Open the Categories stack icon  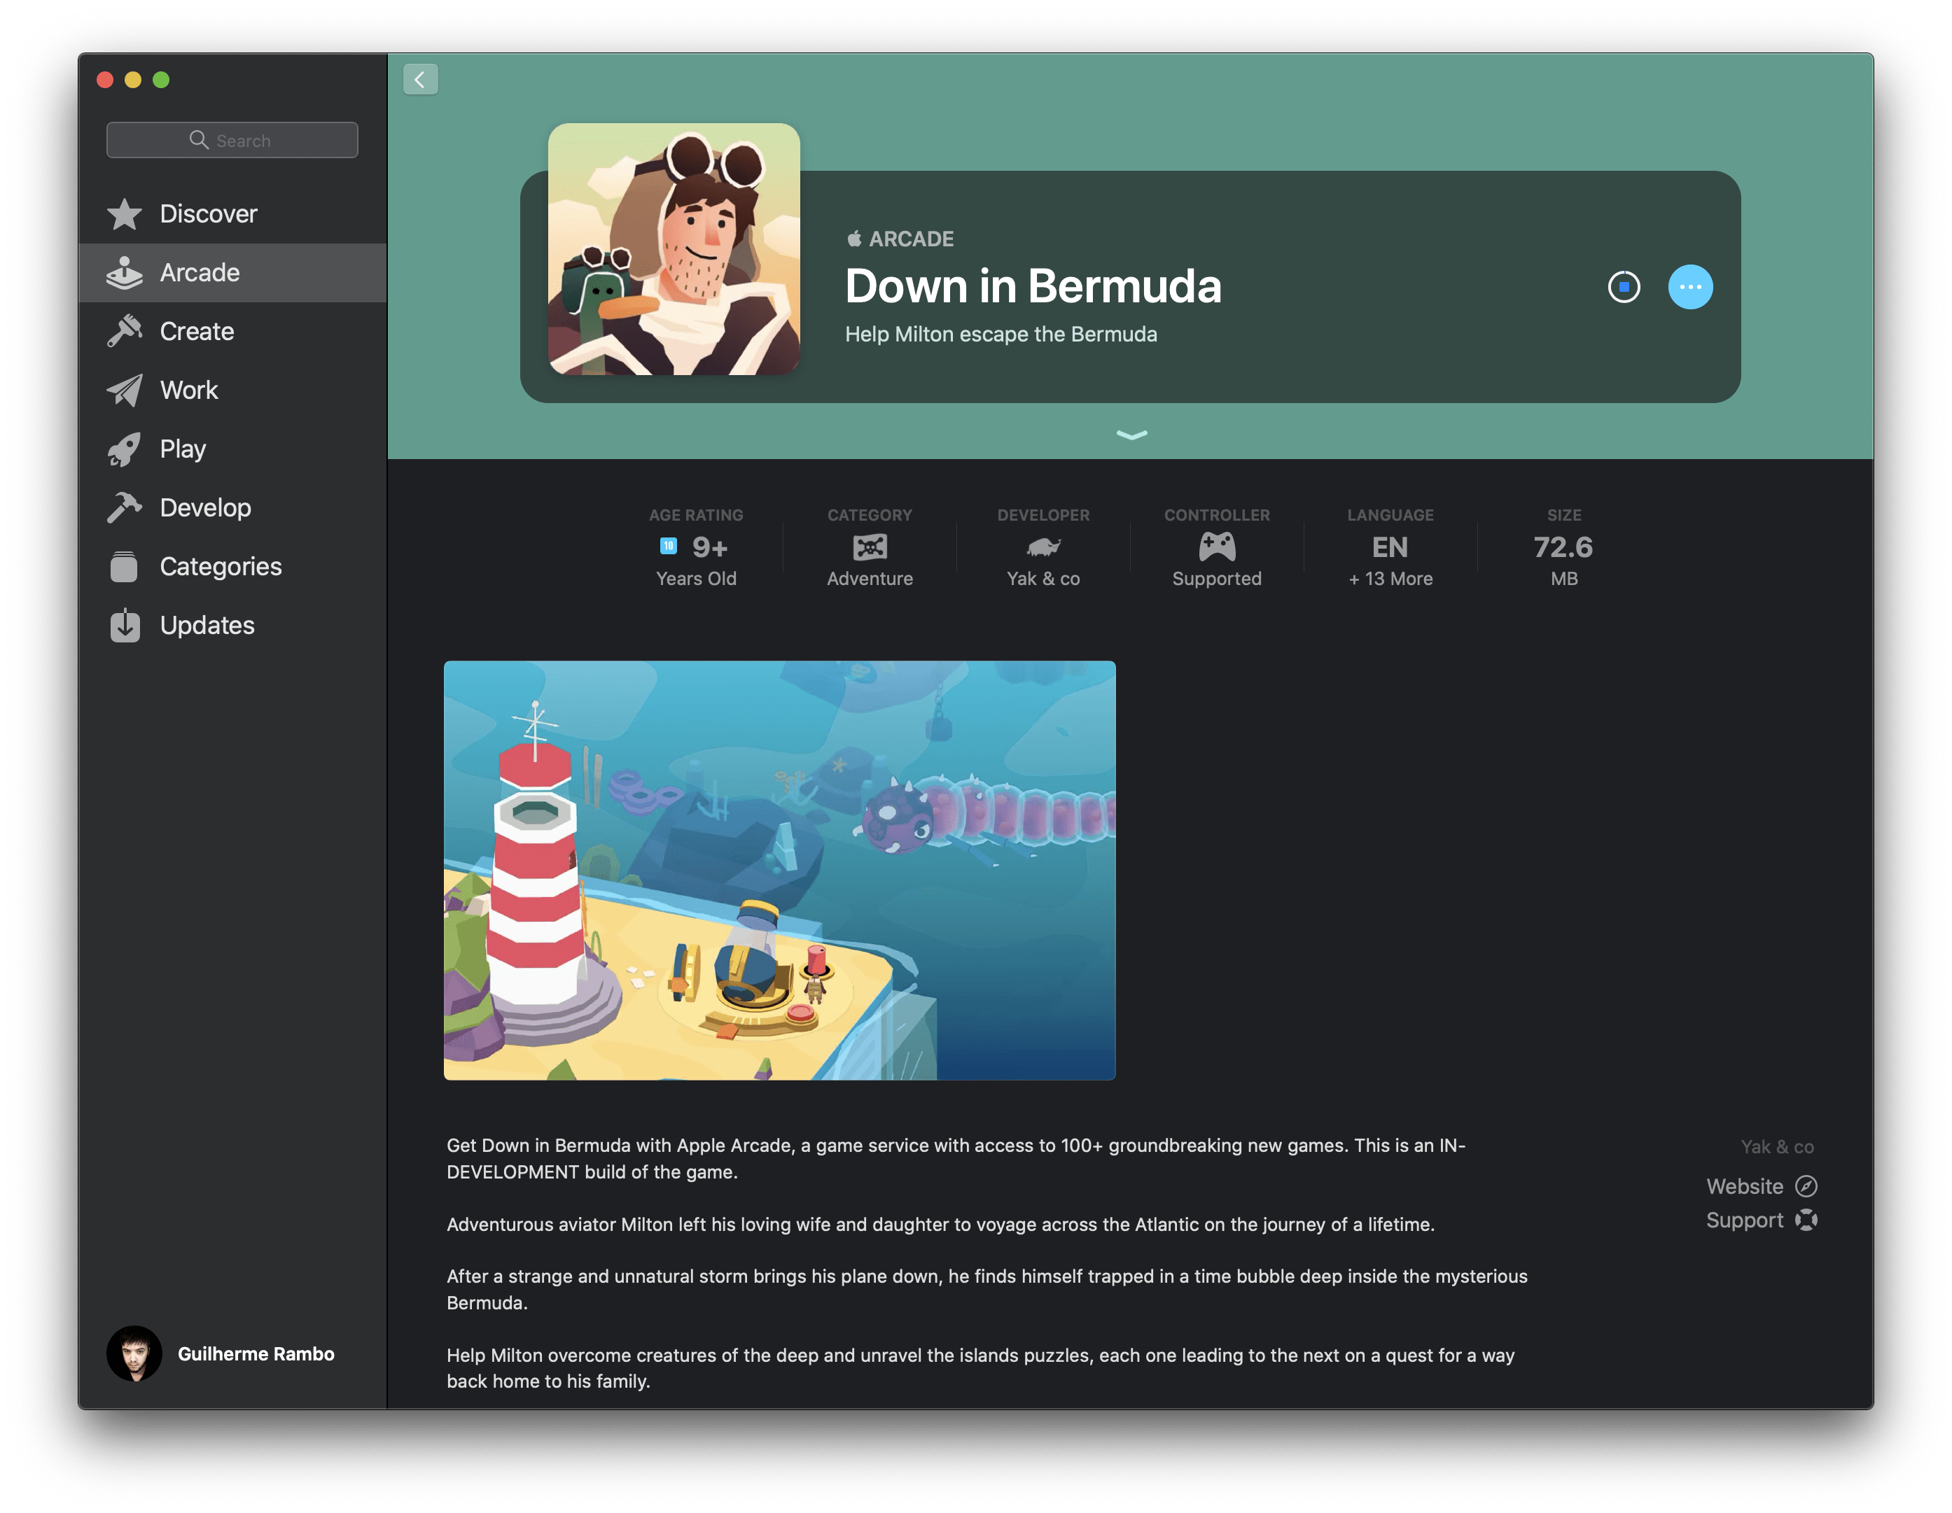(124, 566)
